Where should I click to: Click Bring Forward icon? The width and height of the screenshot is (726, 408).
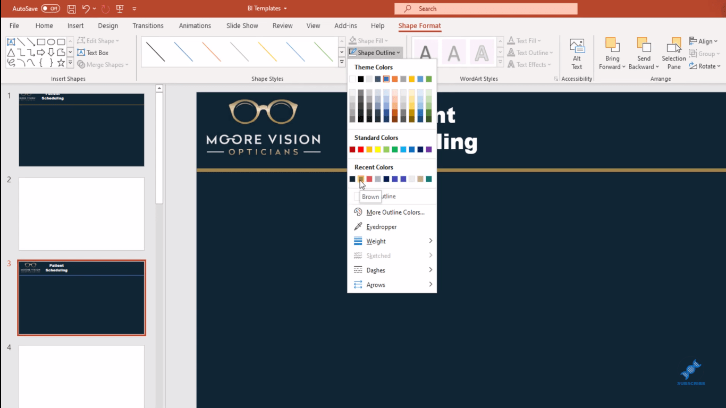click(612, 46)
